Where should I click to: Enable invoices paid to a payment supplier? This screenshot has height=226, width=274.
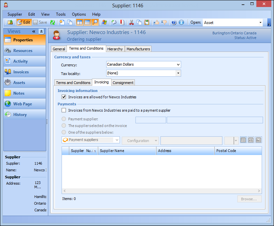(x=64, y=110)
